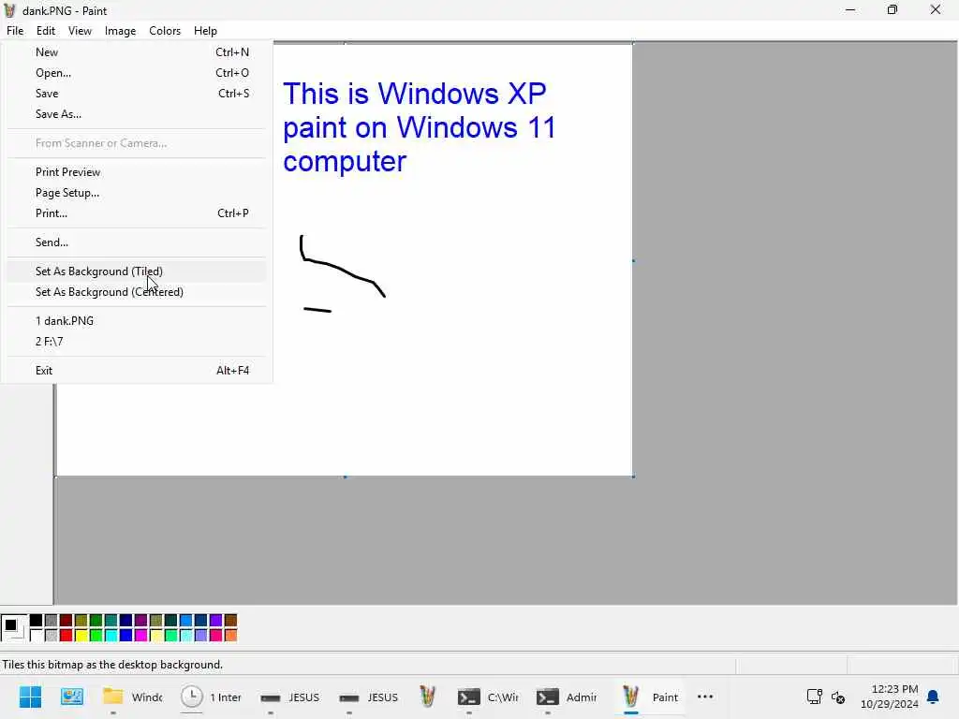Open the View menu
The width and height of the screenshot is (959, 719).
coord(80,31)
